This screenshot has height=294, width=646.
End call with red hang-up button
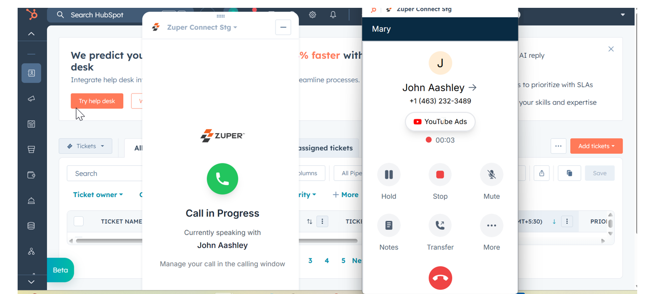click(x=440, y=278)
